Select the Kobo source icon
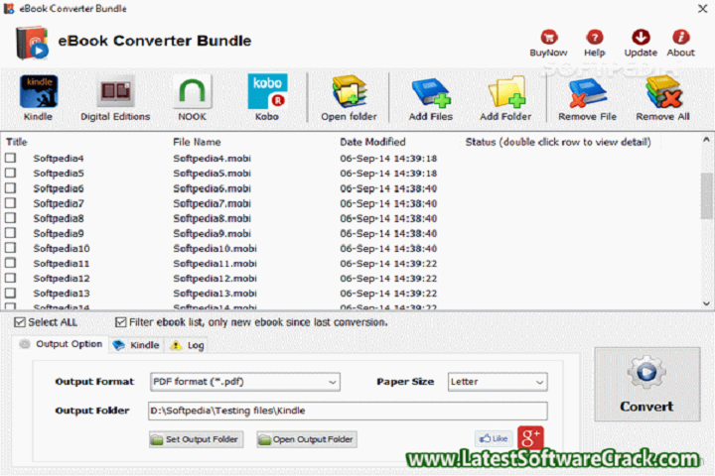The width and height of the screenshot is (715, 476). (267, 91)
